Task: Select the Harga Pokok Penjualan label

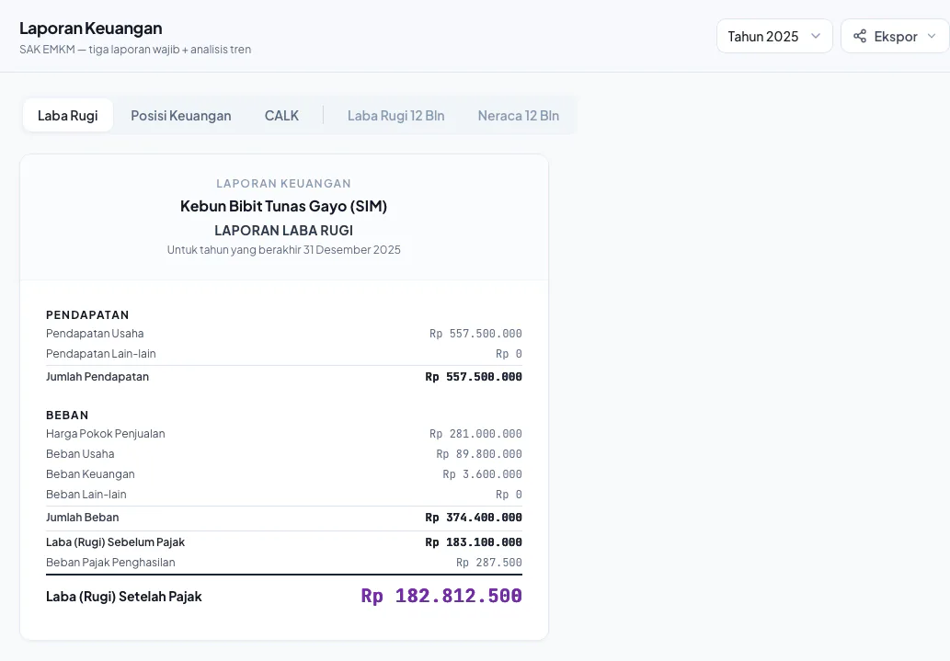Action: pos(106,434)
